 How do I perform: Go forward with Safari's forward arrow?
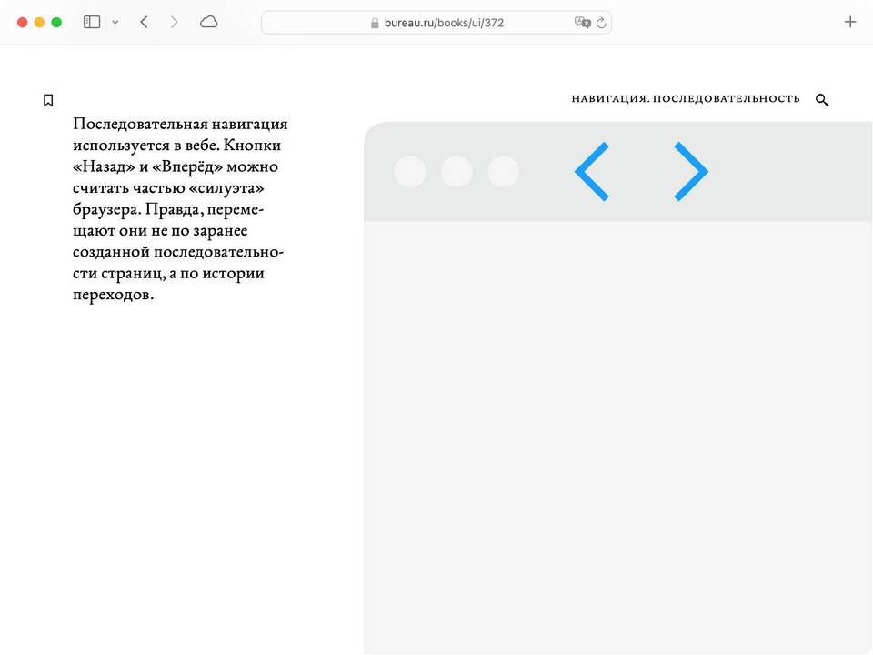[x=175, y=22]
